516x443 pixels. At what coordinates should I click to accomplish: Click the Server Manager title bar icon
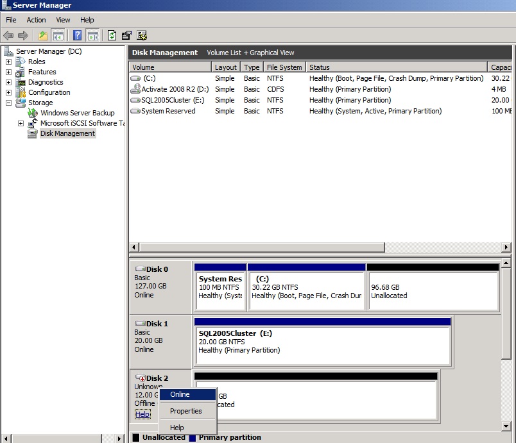click(x=6, y=5)
